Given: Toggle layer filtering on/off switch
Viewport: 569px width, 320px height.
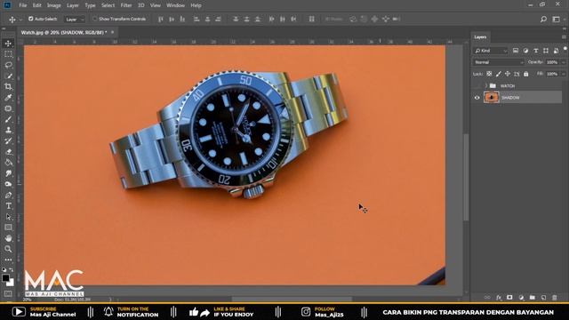Looking at the screenshot, I should coord(565,49).
